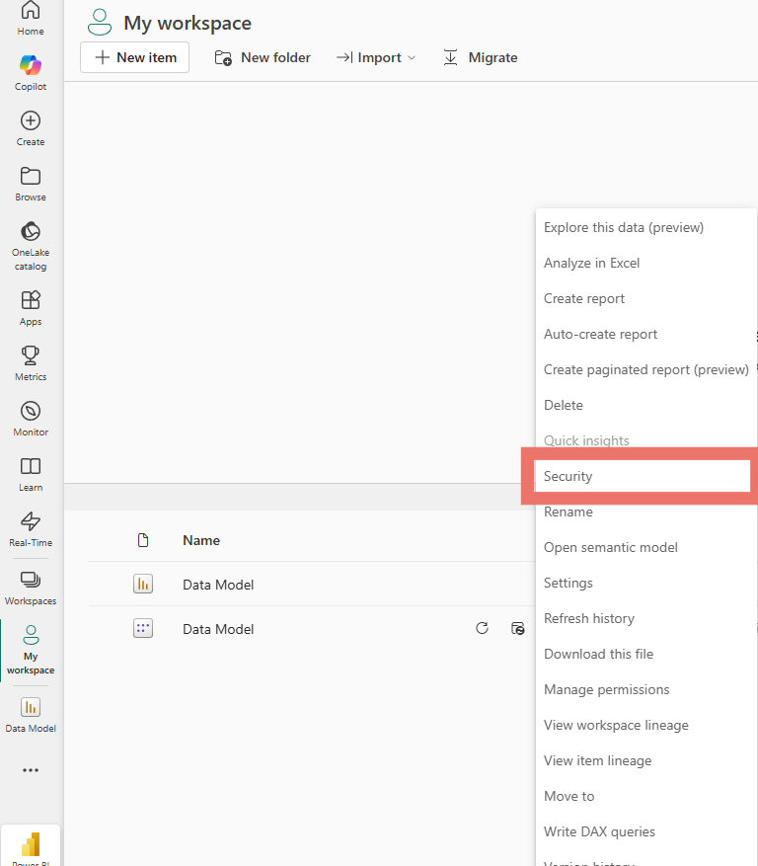This screenshot has width=758, height=866.
Task: Open schedule refresh for Data Model
Action: point(518,628)
